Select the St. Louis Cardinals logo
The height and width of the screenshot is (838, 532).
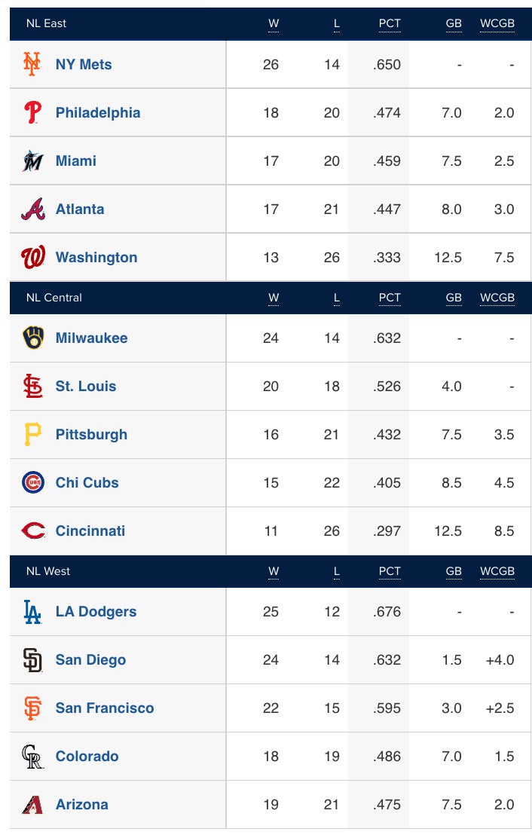[32, 386]
